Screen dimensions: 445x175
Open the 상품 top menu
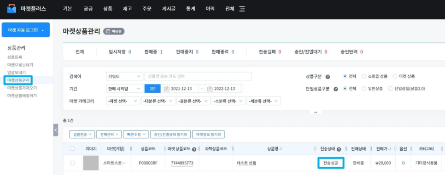[x=108, y=8]
